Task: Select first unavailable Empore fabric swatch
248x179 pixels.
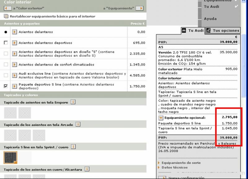Action: point(10,113)
